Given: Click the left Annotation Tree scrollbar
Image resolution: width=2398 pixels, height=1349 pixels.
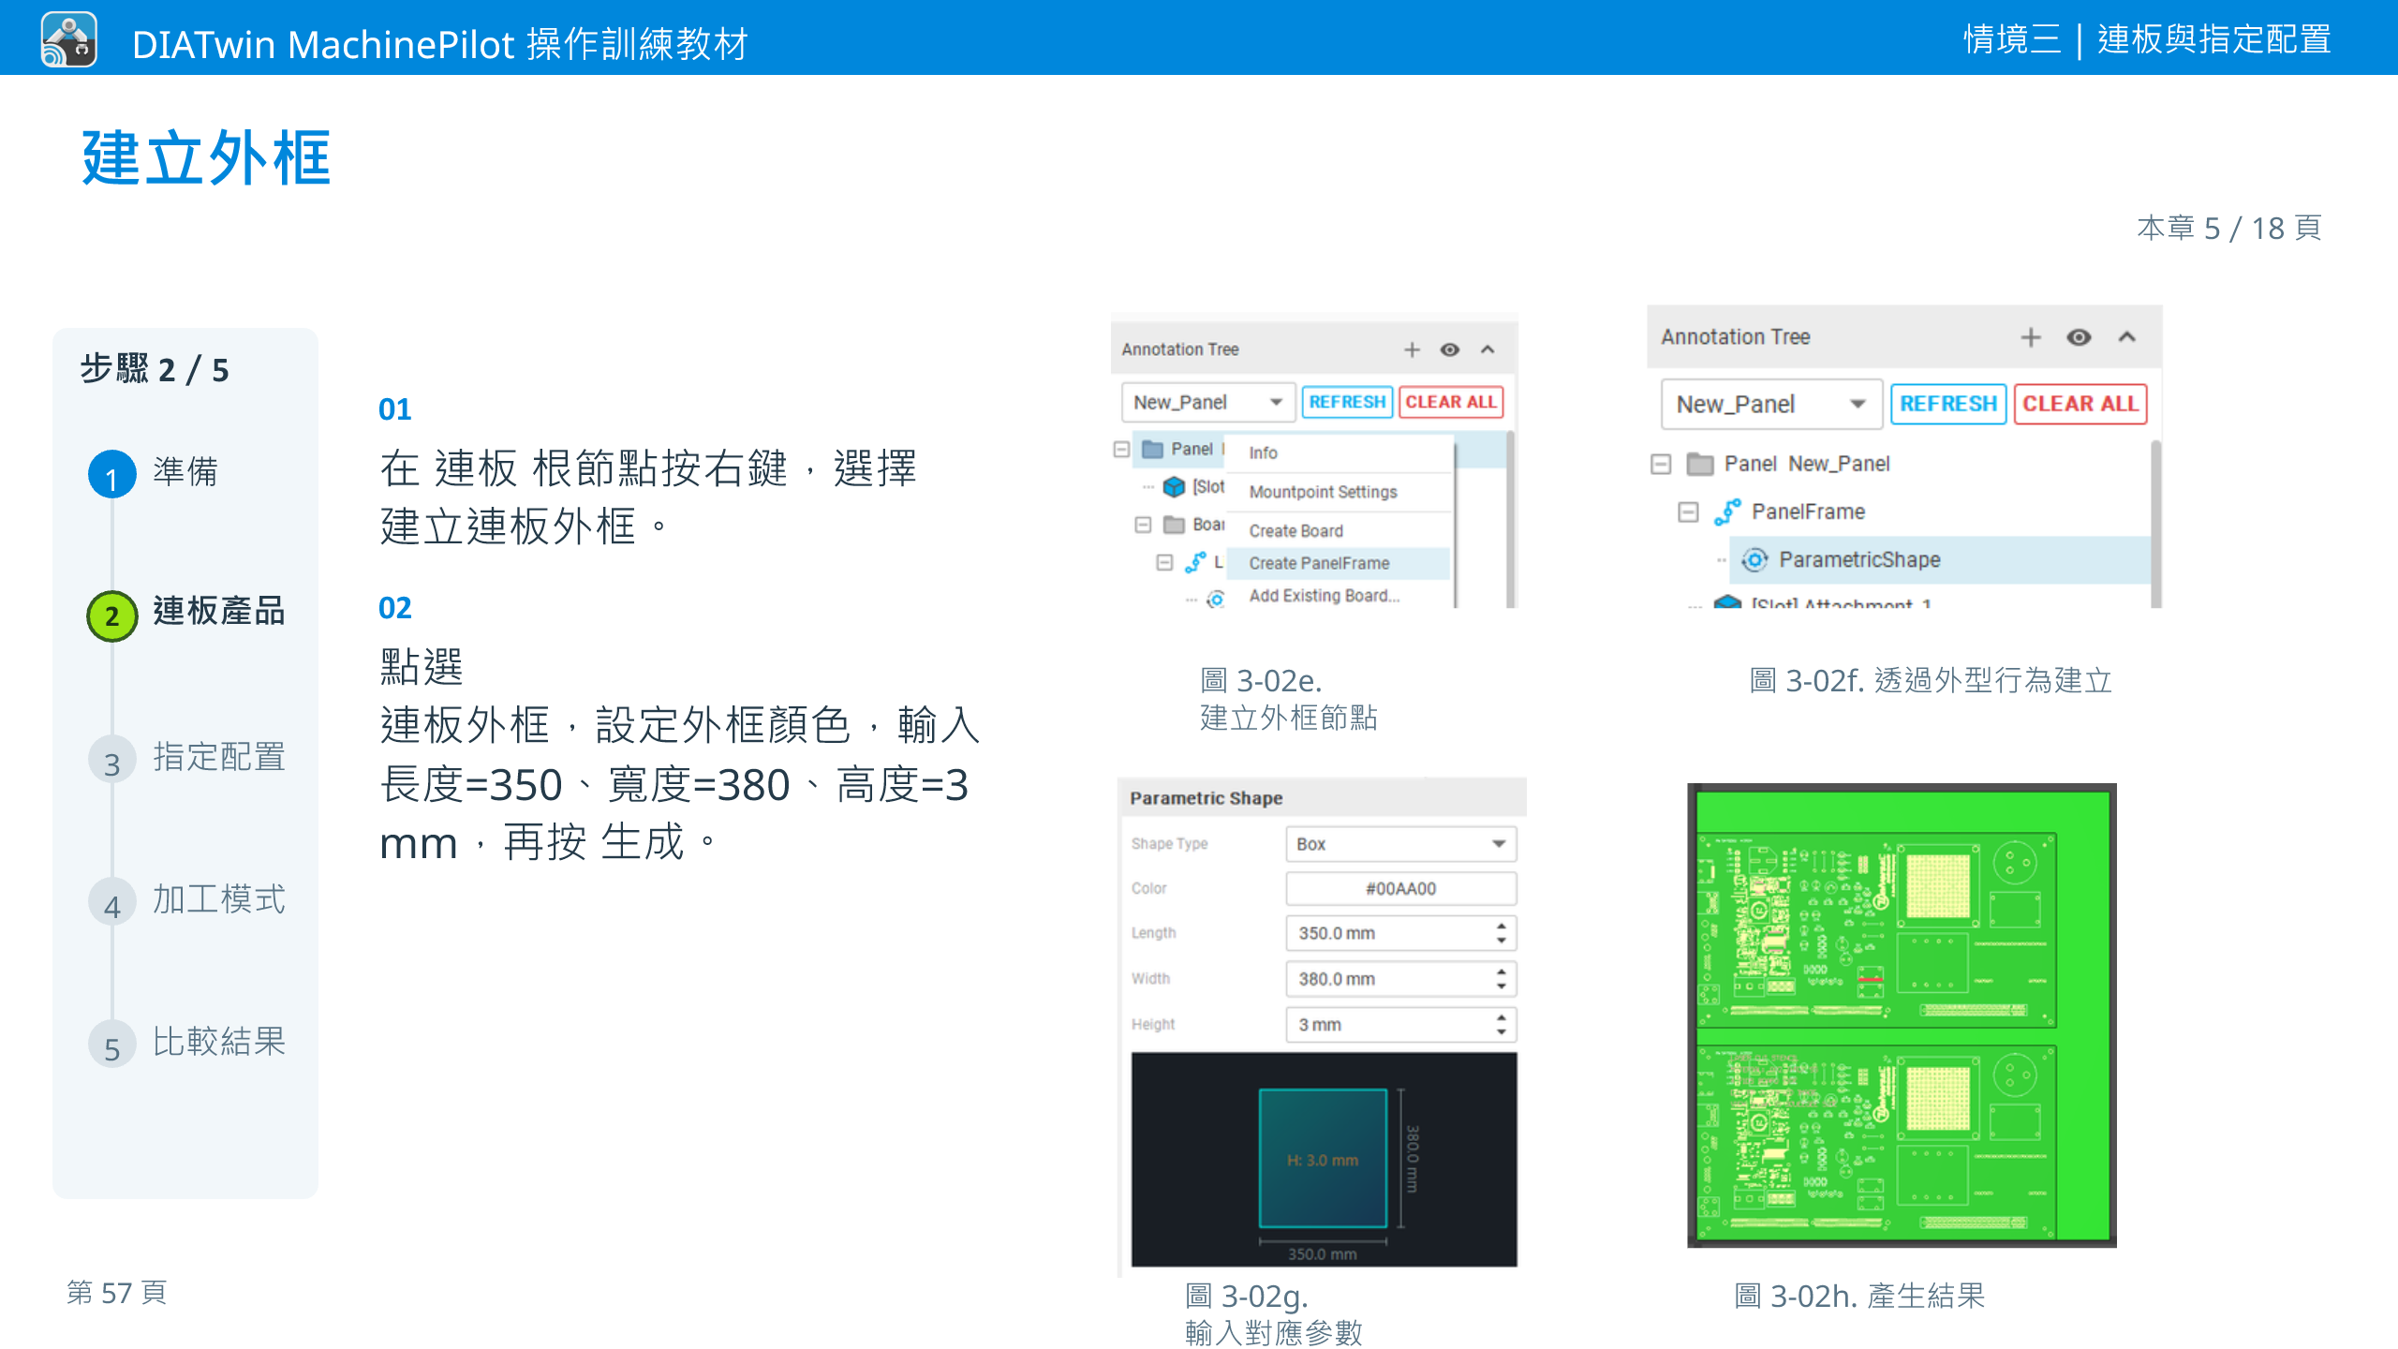Looking at the screenshot, I should click(x=1510, y=520).
